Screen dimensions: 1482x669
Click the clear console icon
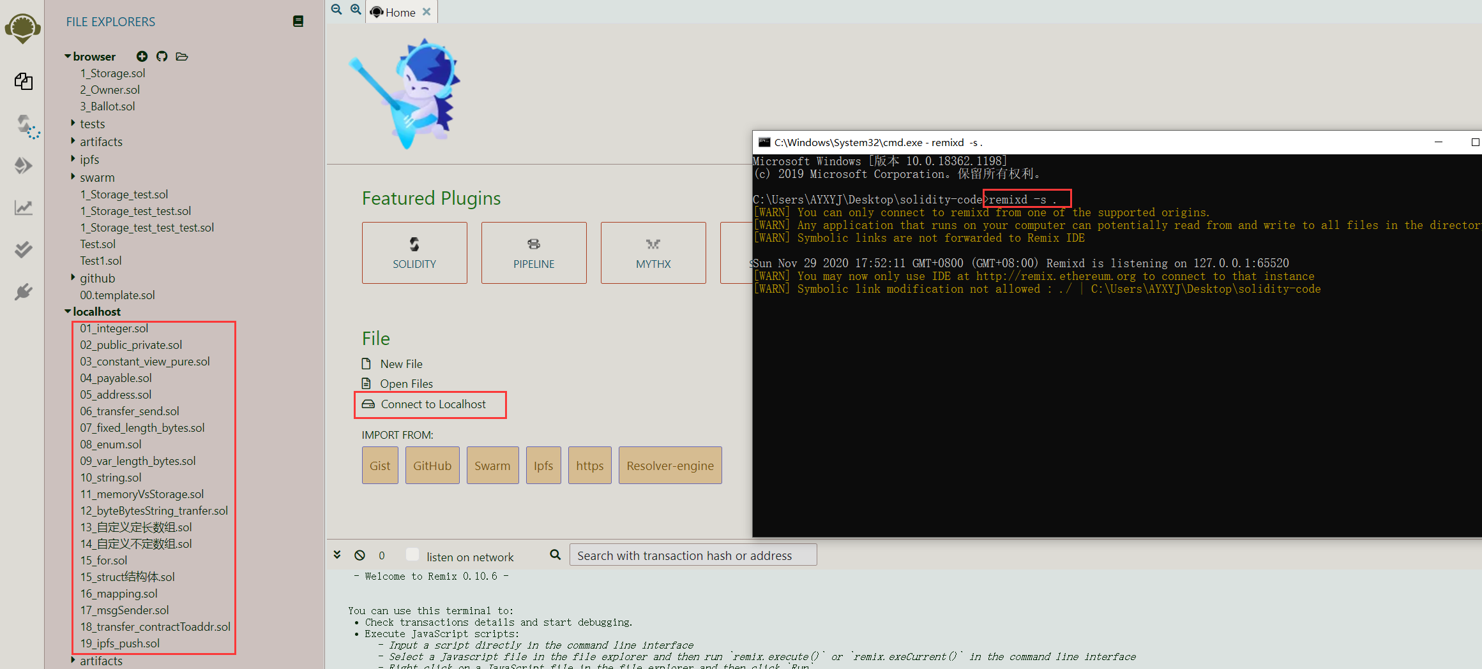(x=360, y=555)
